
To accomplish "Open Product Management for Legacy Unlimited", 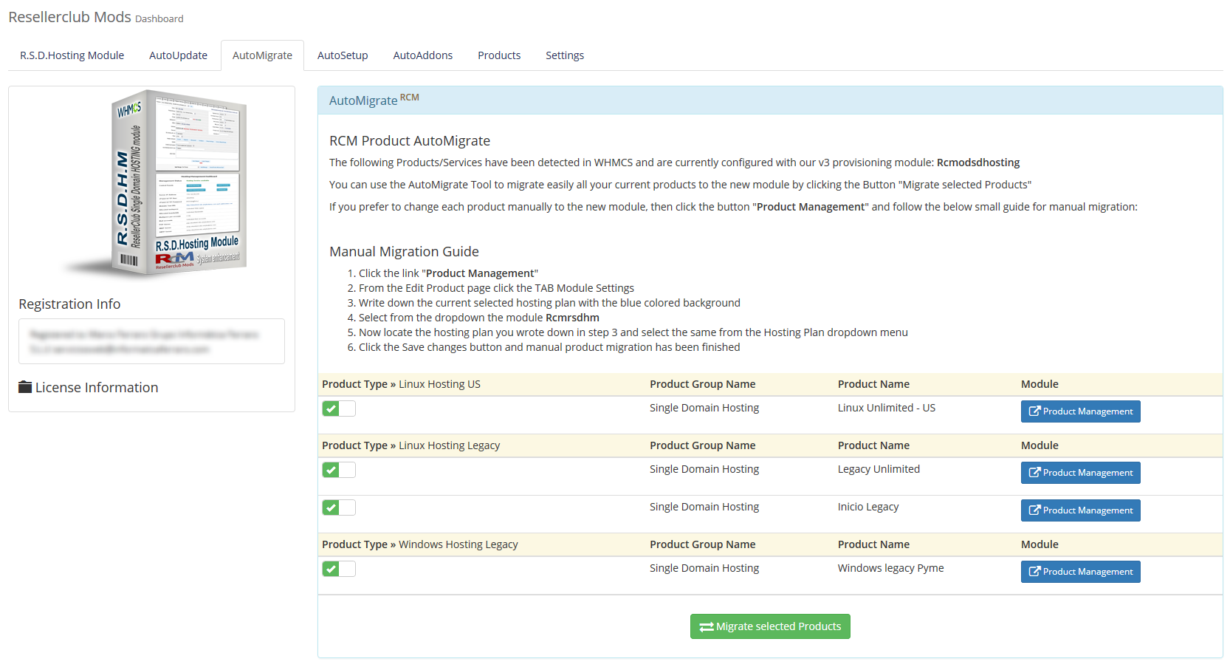I will coord(1080,473).
